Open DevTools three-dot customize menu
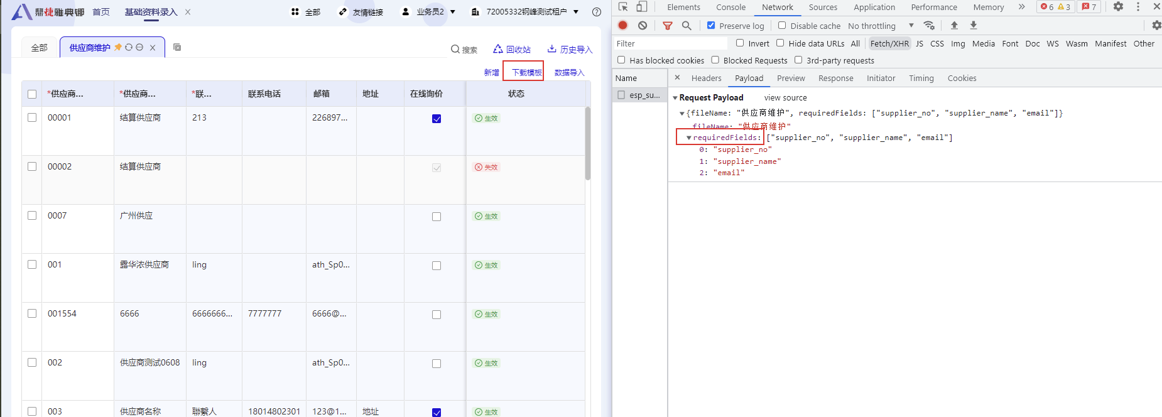 (x=1138, y=6)
